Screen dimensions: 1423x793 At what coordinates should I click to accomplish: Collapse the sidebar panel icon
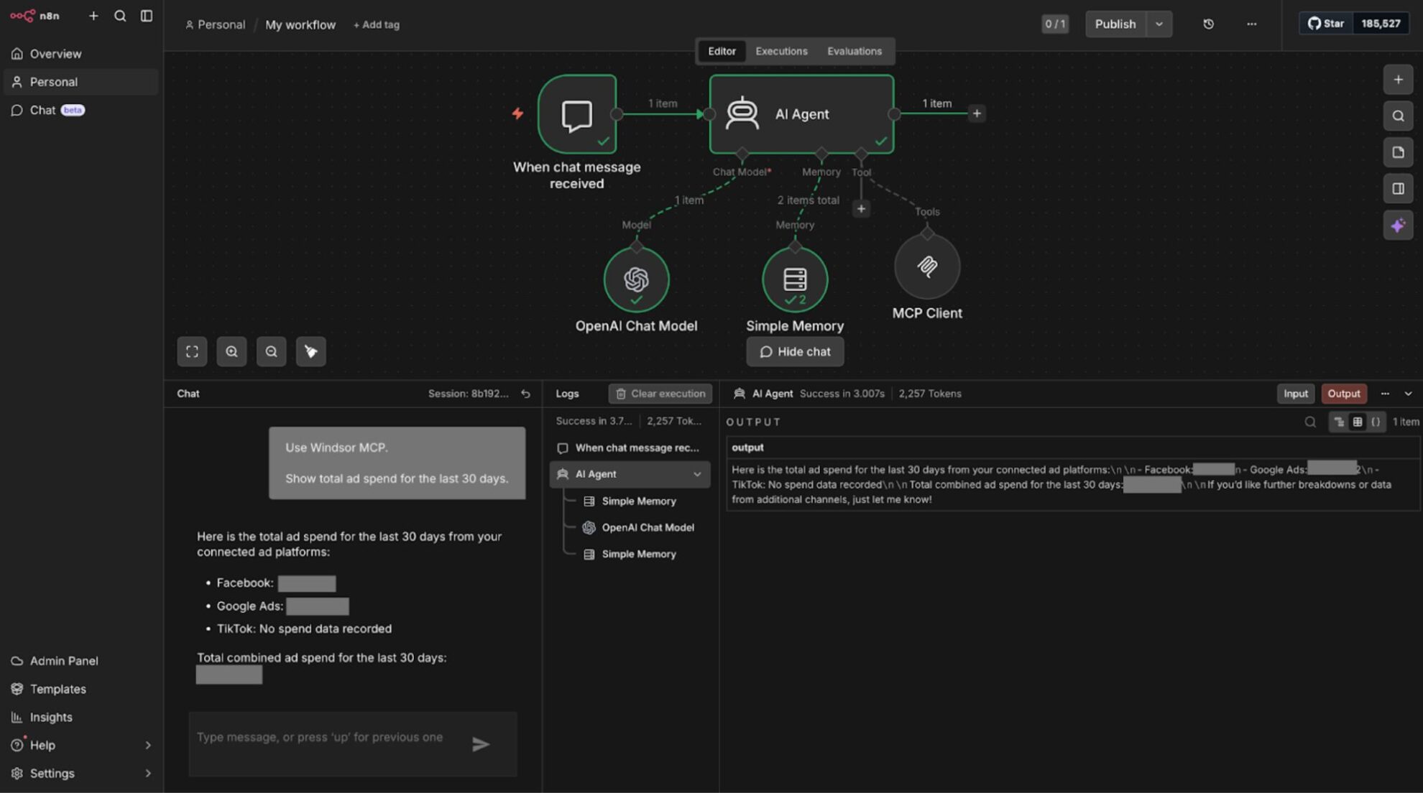(x=147, y=16)
